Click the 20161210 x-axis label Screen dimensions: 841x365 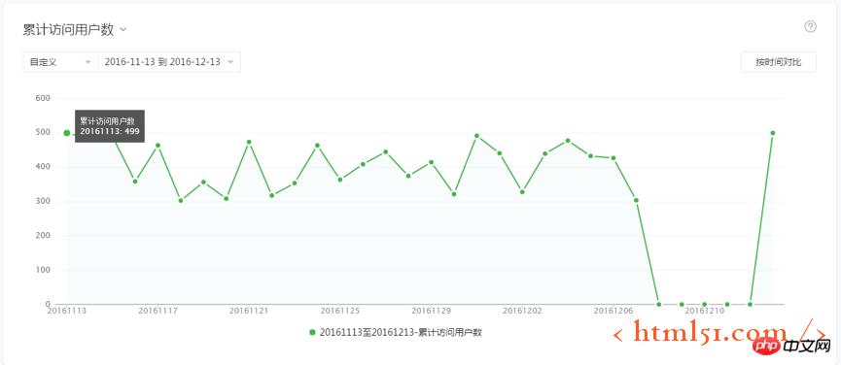704,311
